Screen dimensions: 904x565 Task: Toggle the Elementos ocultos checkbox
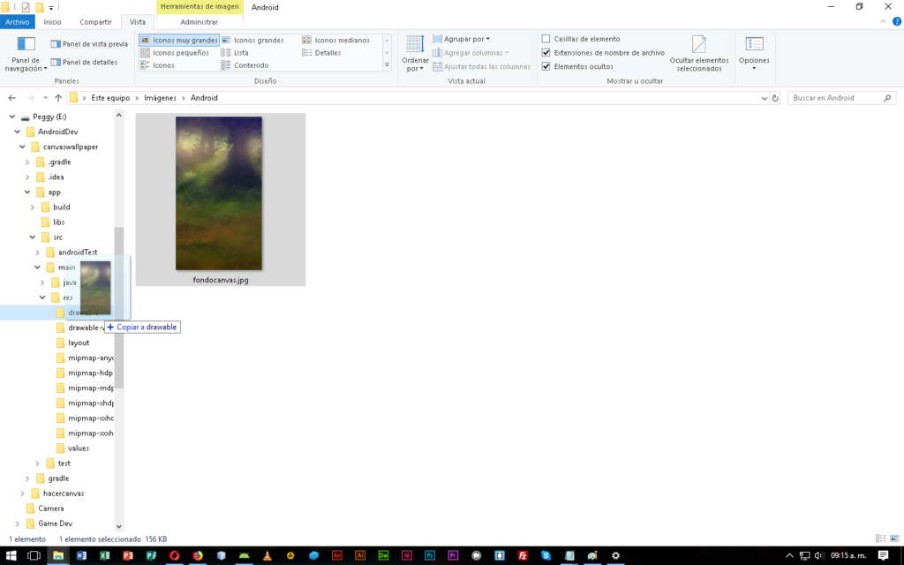pyautogui.click(x=546, y=66)
